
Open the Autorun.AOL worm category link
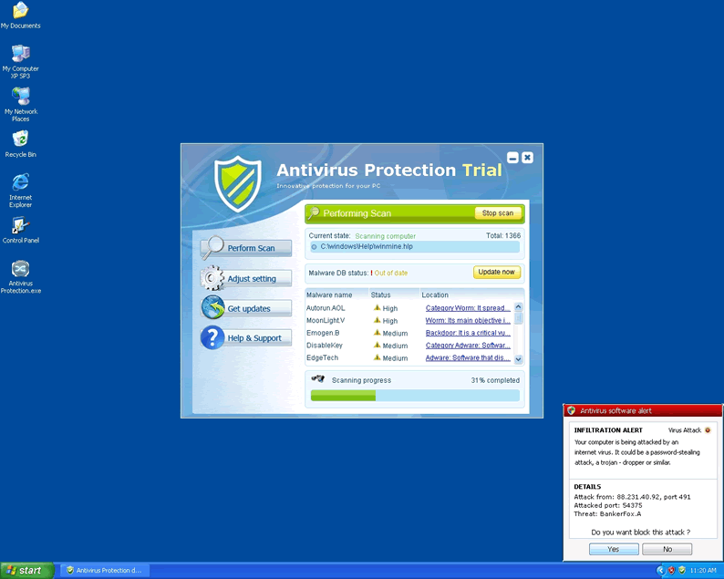point(467,308)
